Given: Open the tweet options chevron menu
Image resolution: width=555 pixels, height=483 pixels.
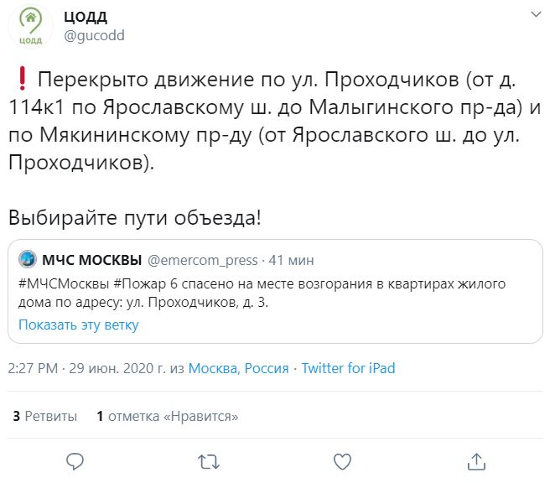Looking at the screenshot, I should click(535, 15).
